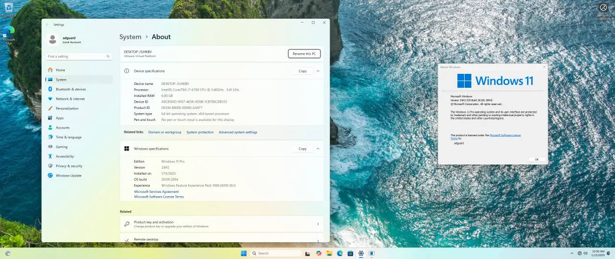Select Version value 24H2 in Settings
Screen dimensions: 615x259
coord(165,167)
